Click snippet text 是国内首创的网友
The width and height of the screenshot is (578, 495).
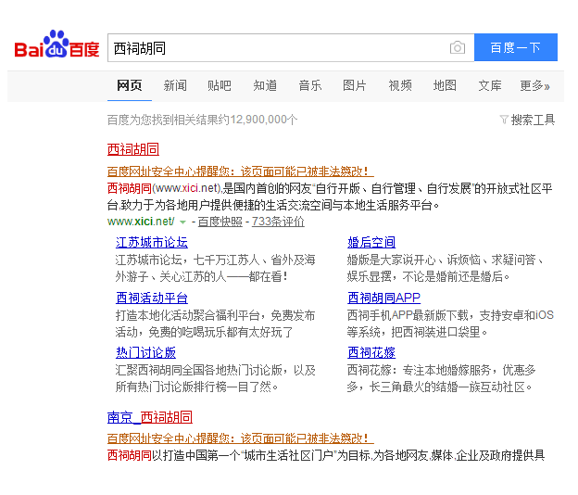click(x=268, y=188)
